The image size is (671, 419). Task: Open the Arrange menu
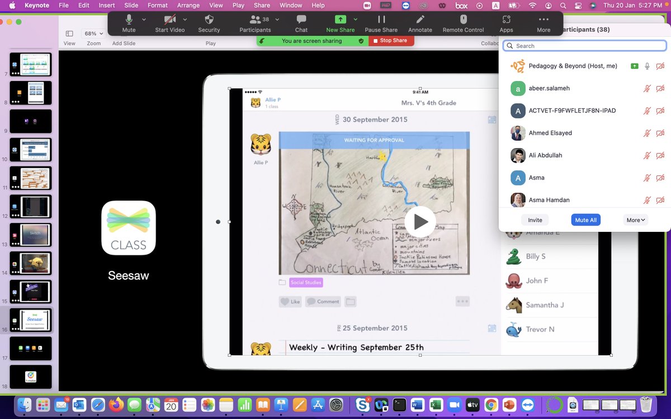tap(188, 6)
